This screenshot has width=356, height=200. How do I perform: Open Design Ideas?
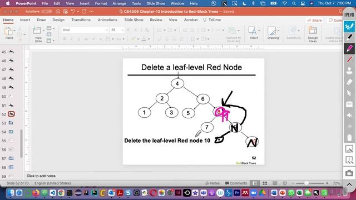click(313, 34)
